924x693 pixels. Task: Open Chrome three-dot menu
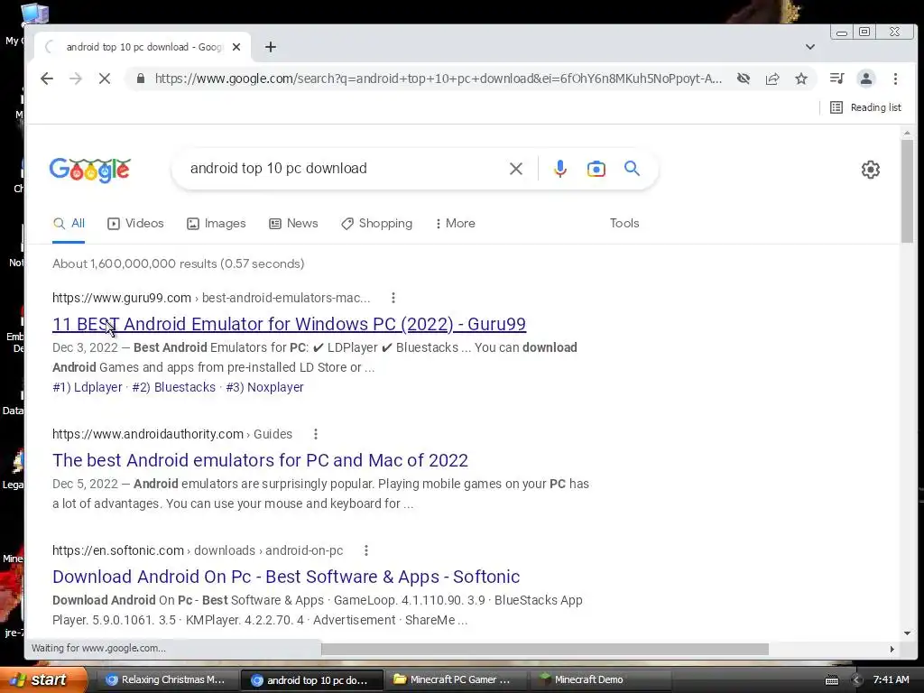pos(895,79)
